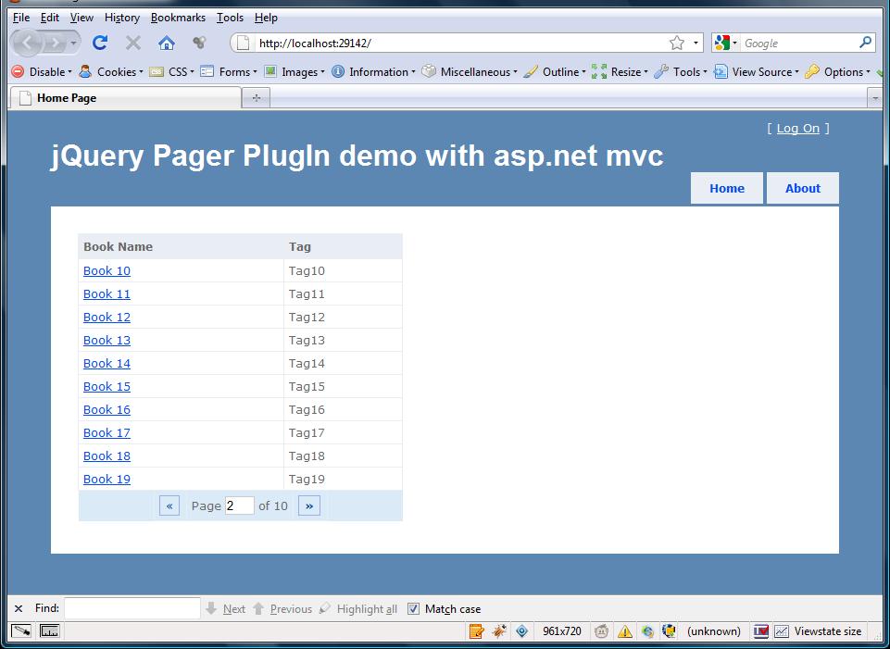The height and width of the screenshot is (649, 890).
Task: Open the Book 13 link
Action: pyautogui.click(x=107, y=340)
